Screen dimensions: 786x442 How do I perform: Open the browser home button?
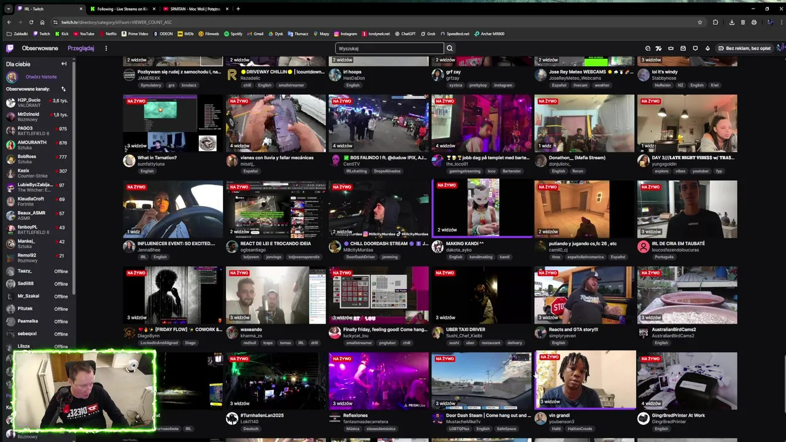pyautogui.click(x=42, y=22)
